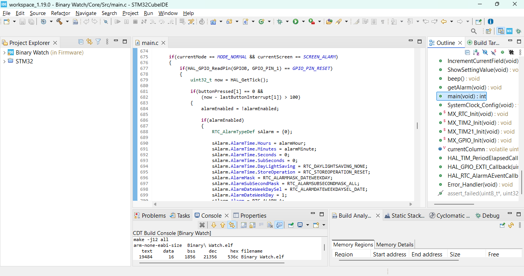
Task: Close the Outline view tab
Action: point(460,43)
